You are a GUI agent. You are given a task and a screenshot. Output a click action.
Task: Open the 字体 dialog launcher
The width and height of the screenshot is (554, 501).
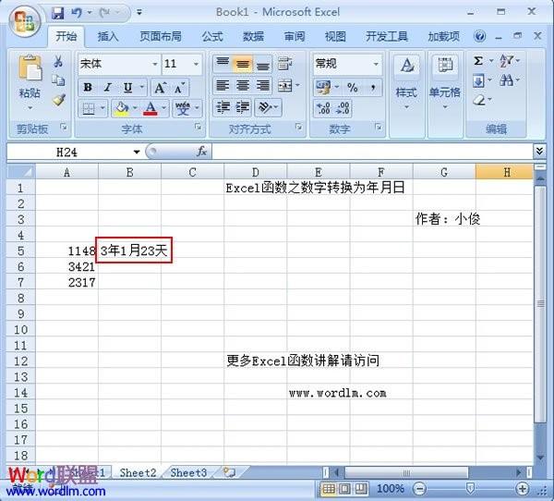[x=199, y=127]
